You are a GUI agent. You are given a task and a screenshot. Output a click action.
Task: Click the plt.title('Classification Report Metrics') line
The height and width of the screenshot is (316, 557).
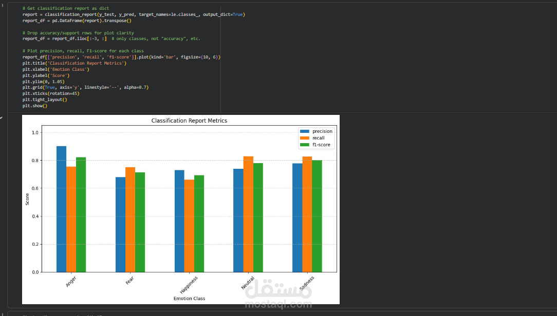[74, 63]
